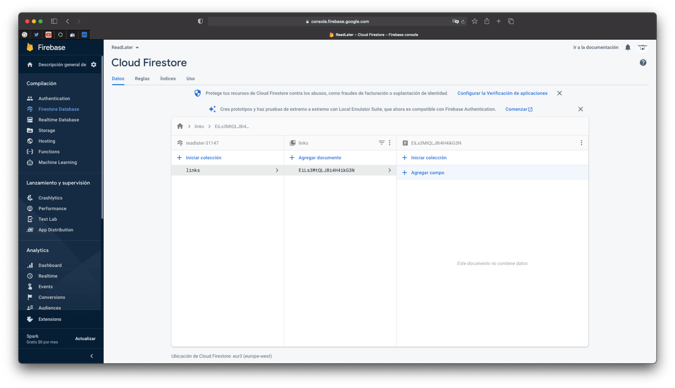The width and height of the screenshot is (675, 388).
Task: Open the Índices tab
Action: [168, 79]
